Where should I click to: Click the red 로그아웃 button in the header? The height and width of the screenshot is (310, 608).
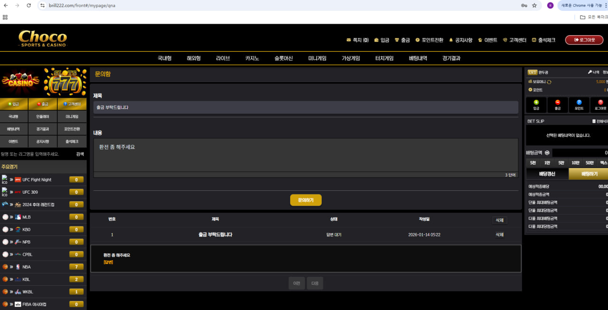(584, 40)
